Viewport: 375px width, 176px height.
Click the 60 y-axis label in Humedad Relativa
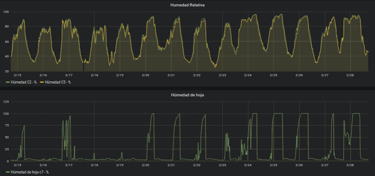tap(6, 42)
